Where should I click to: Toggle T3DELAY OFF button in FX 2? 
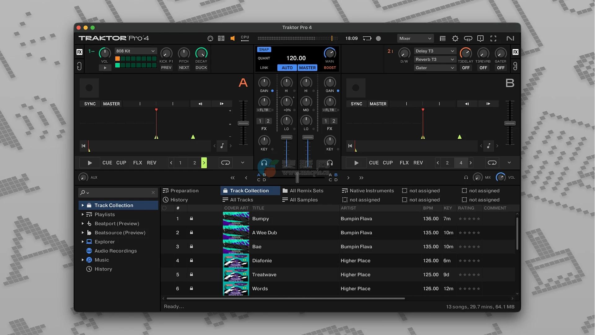[465, 68]
